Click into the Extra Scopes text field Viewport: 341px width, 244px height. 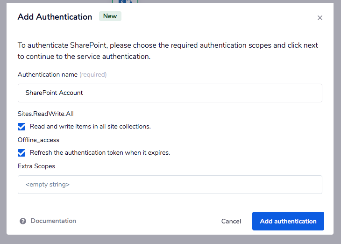170,184
